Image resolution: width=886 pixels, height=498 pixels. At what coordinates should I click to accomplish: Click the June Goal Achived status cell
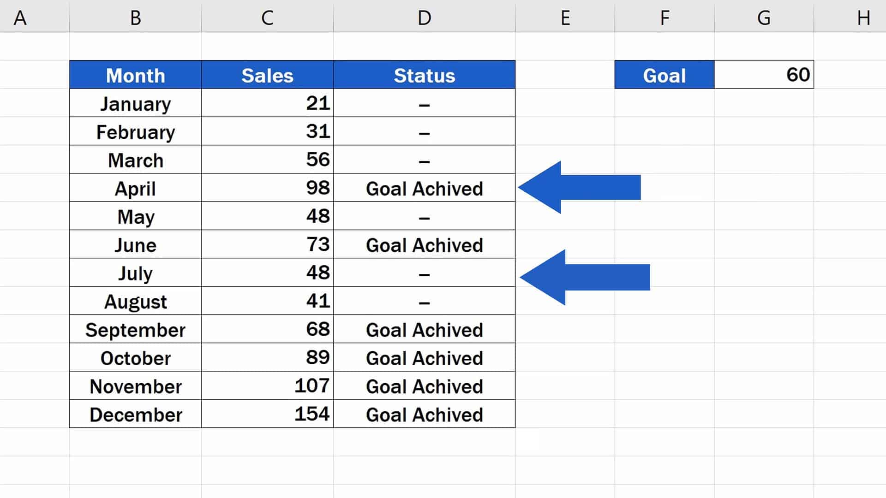(x=424, y=244)
